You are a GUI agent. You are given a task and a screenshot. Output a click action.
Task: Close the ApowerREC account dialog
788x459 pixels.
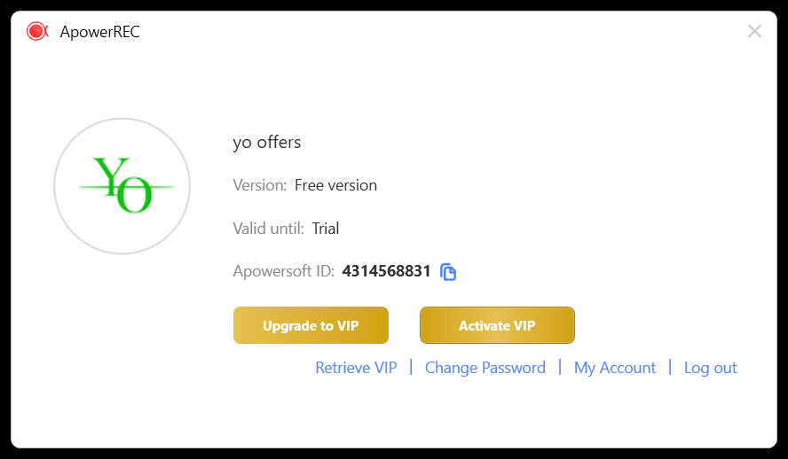[x=754, y=31]
